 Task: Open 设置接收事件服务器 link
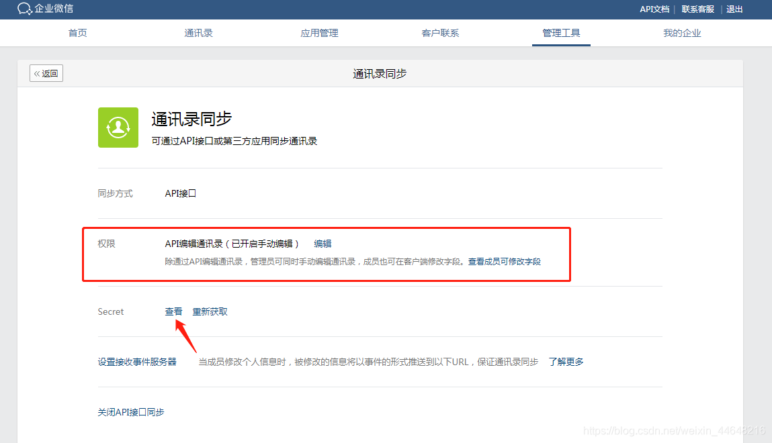pyautogui.click(x=137, y=362)
